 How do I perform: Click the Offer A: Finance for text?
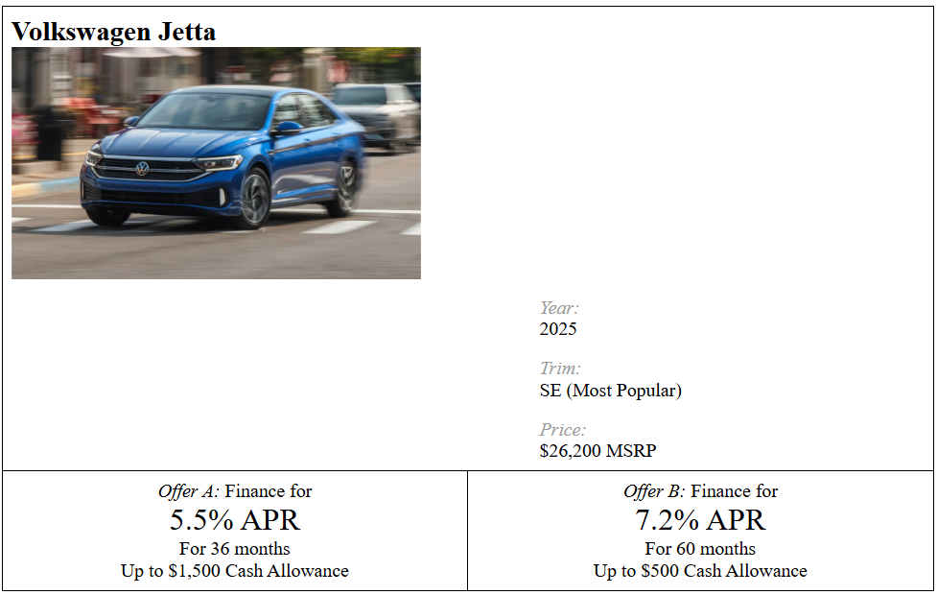tap(235, 491)
